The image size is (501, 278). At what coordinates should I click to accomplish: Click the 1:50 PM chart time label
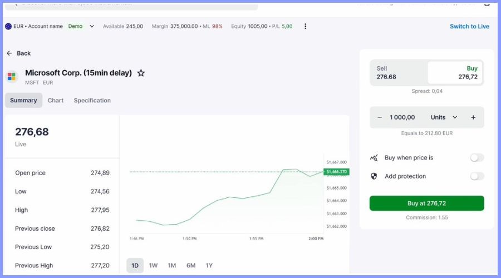189,239
